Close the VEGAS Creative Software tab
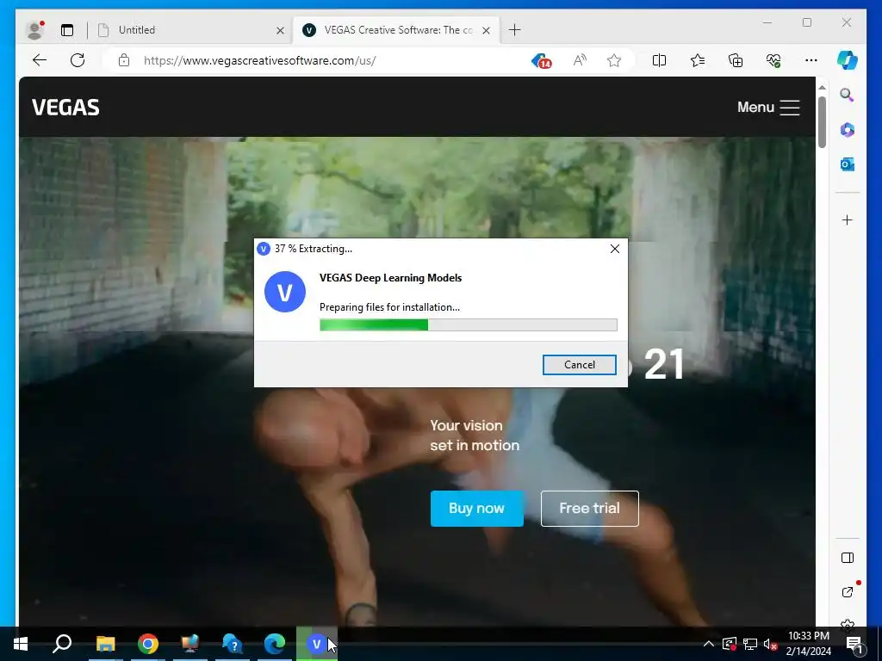Image resolution: width=882 pixels, height=661 pixels. tap(486, 30)
